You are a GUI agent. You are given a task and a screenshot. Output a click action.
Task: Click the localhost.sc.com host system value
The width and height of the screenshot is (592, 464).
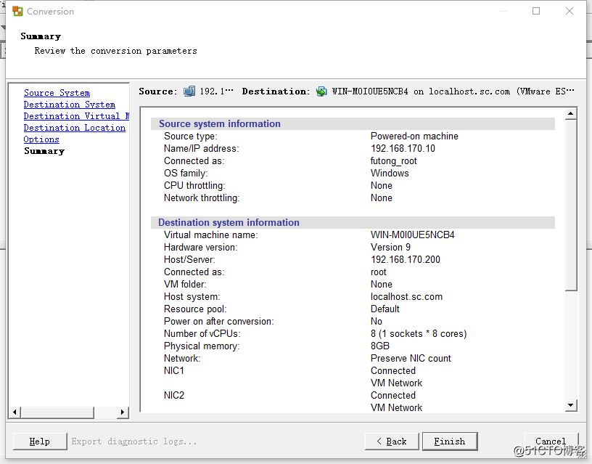pyautogui.click(x=406, y=296)
